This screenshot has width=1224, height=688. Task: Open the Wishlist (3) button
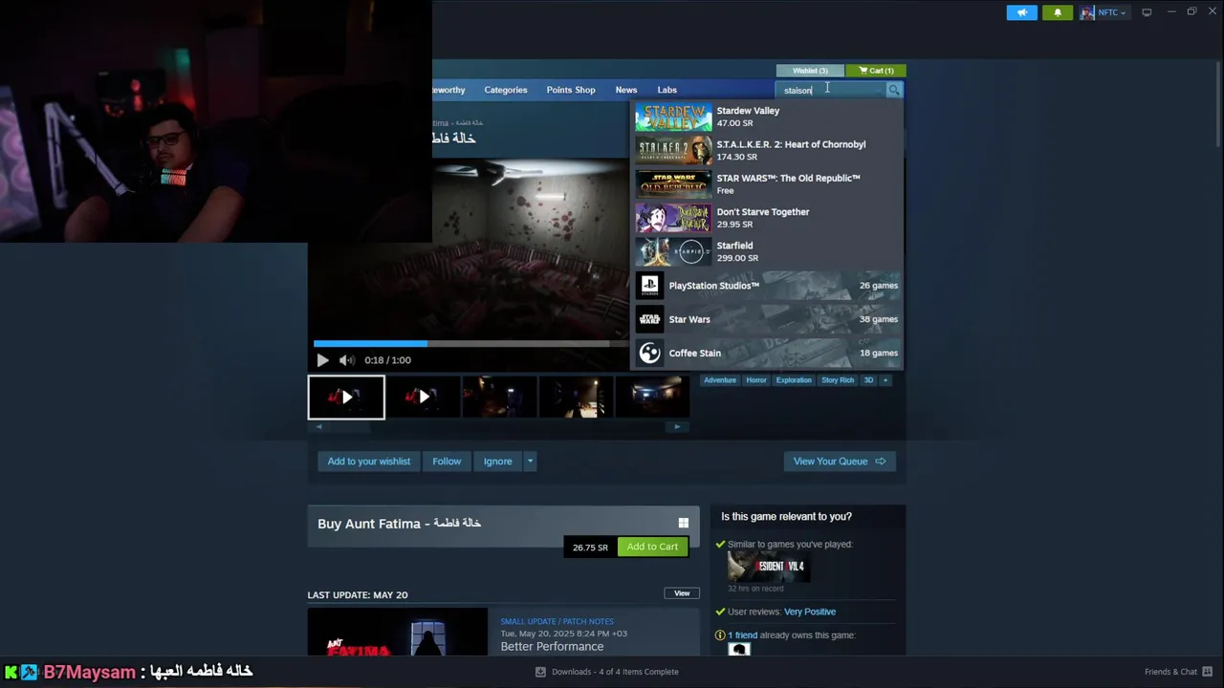(810, 71)
